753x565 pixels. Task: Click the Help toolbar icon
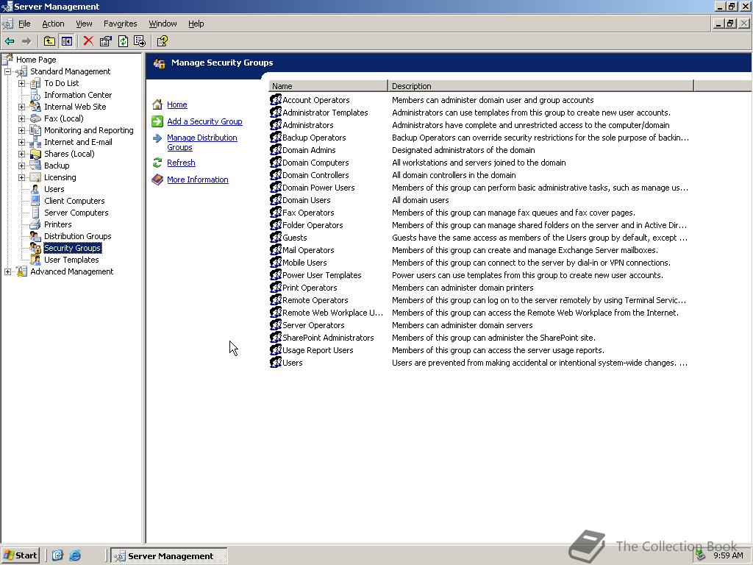[x=163, y=41]
